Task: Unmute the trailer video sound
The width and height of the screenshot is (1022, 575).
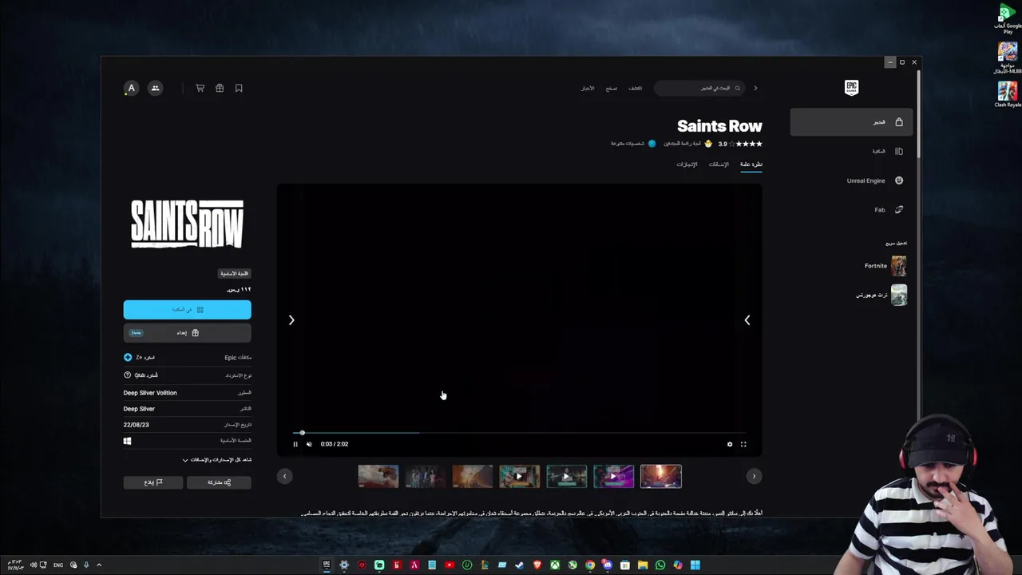Action: pyautogui.click(x=309, y=444)
